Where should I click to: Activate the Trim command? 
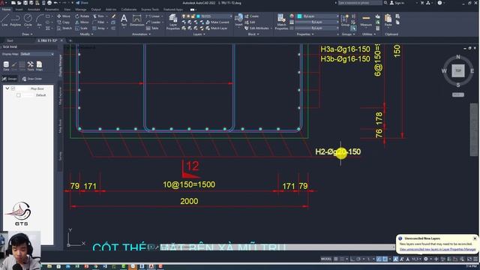(98, 16)
